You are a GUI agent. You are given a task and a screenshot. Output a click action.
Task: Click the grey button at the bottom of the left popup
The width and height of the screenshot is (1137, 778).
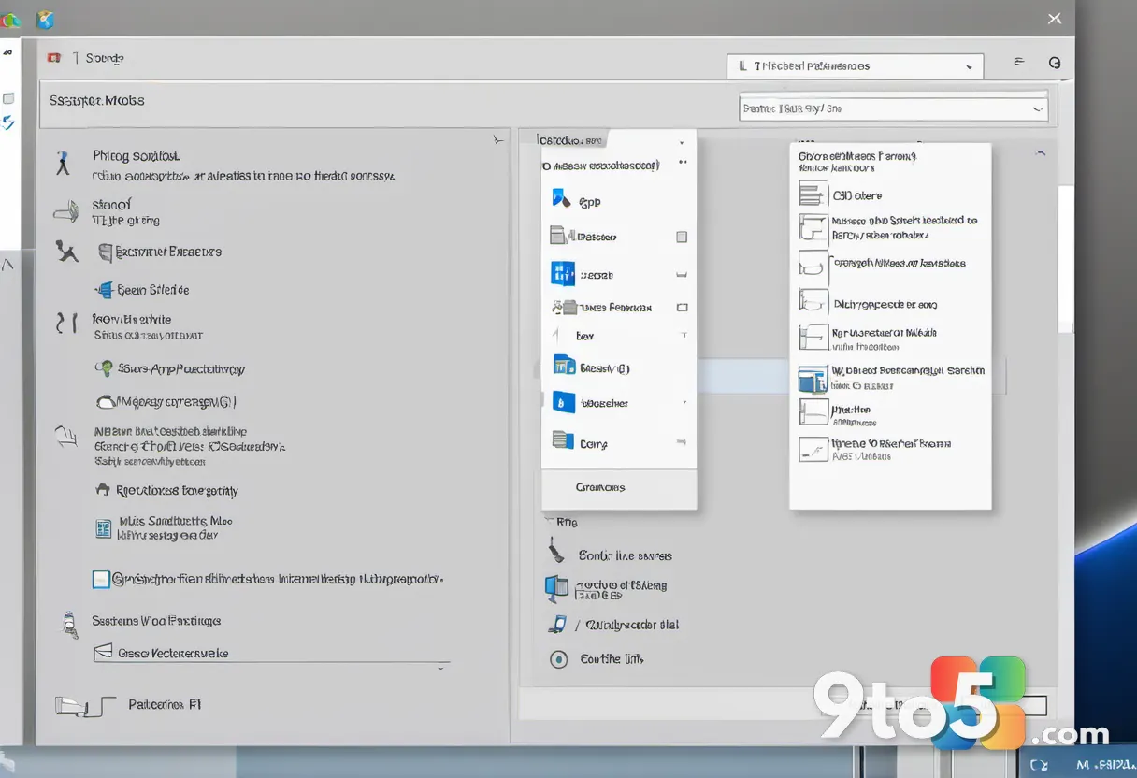pyautogui.click(x=619, y=488)
